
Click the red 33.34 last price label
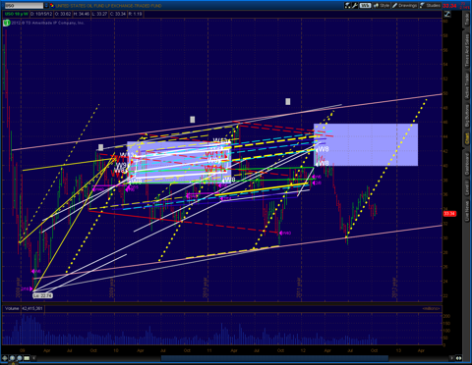[x=449, y=214]
